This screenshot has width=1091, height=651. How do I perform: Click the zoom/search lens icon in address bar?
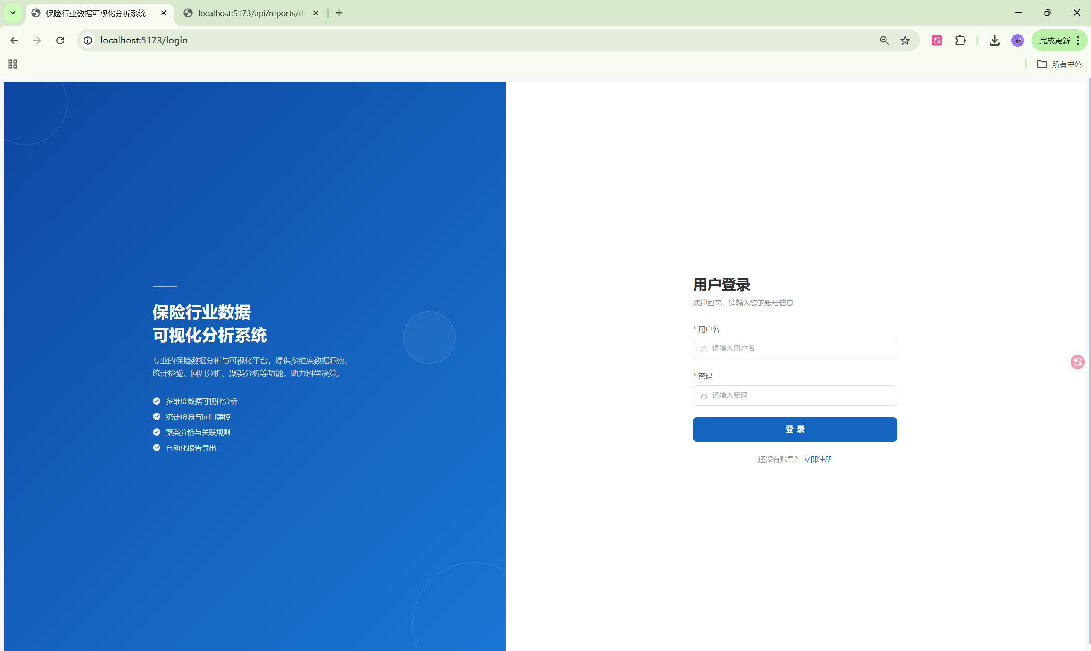[884, 40]
